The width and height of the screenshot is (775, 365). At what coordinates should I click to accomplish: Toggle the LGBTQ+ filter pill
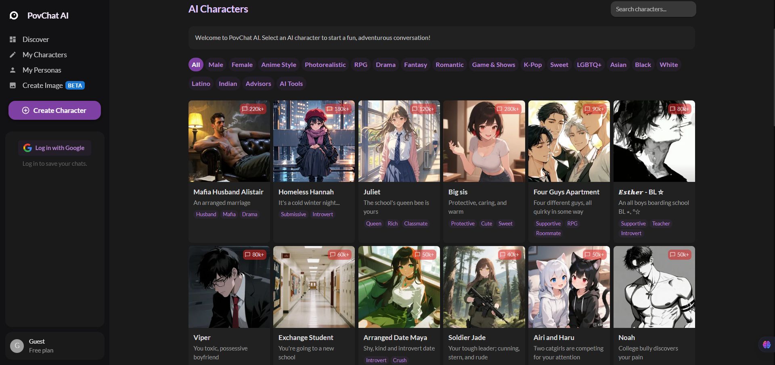click(x=589, y=65)
